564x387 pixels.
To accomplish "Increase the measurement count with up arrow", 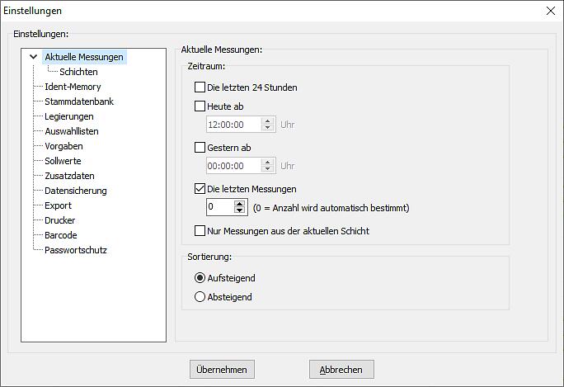I will pos(240,204).
